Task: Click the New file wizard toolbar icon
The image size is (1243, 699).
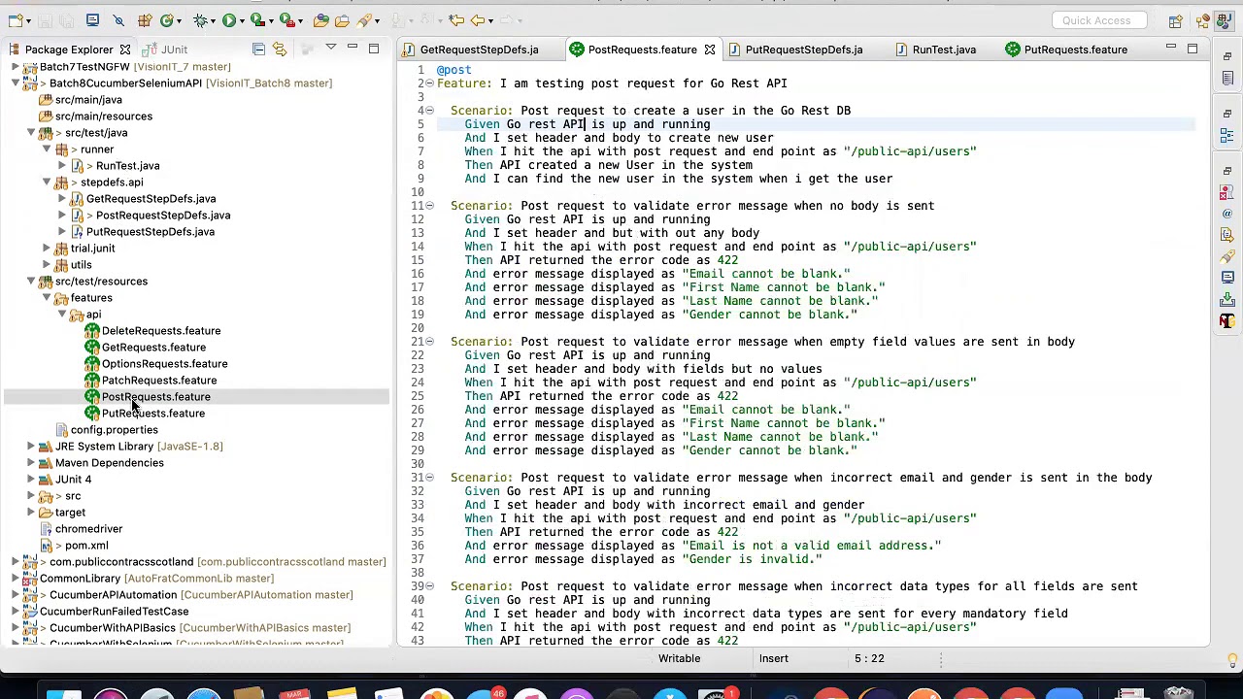Action: 15,19
